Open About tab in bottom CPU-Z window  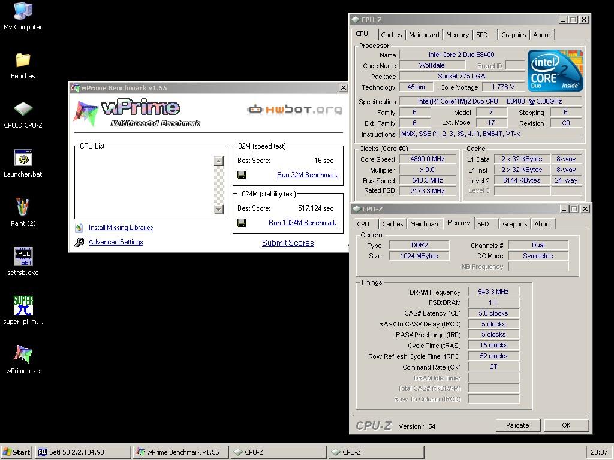(x=543, y=224)
